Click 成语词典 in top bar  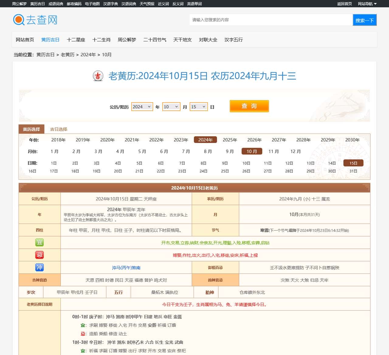pyautogui.click(x=56, y=4)
